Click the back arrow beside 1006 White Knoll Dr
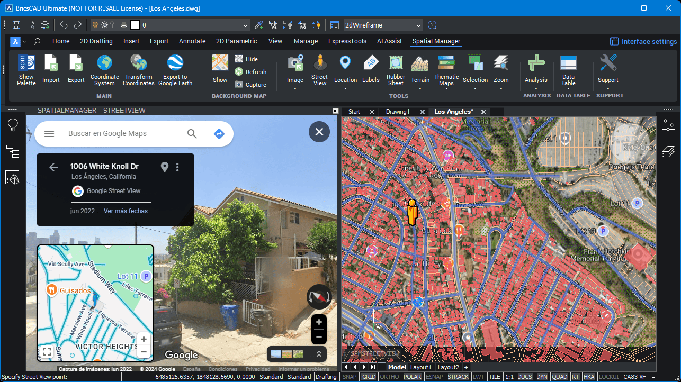681x382 pixels. click(x=53, y=167)
